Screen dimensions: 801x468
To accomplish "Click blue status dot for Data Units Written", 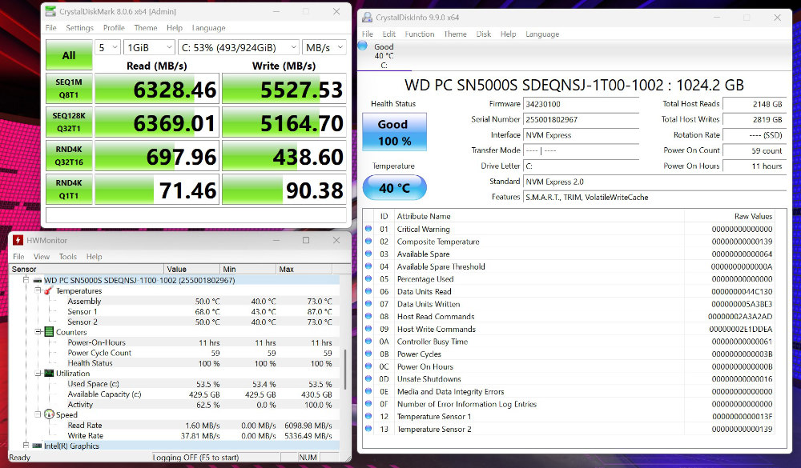I will [368, 304].
